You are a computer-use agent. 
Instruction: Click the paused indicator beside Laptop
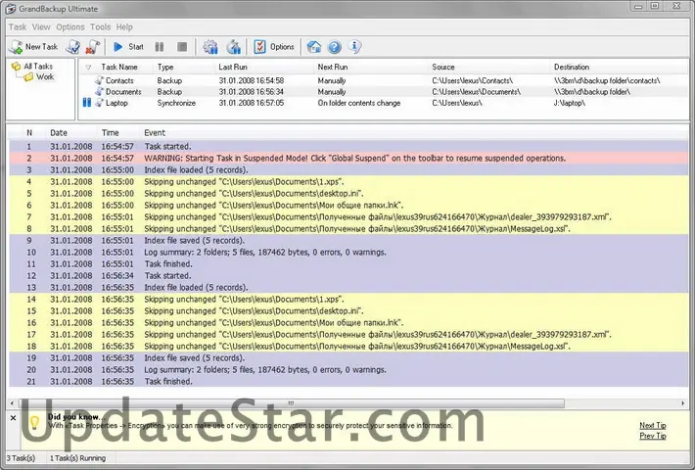(x=86, y=103)
